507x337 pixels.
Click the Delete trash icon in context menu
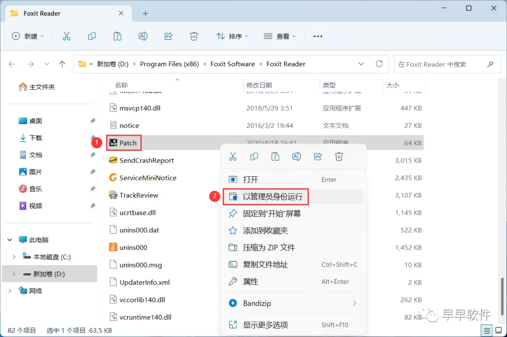click(339, 157)
